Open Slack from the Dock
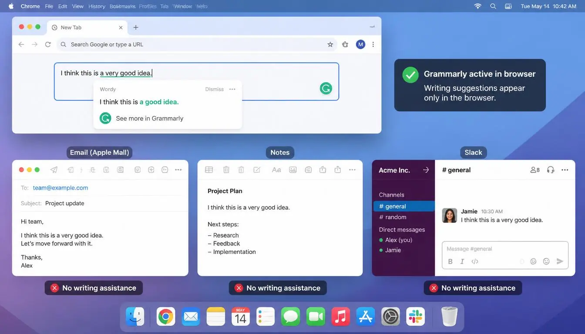This screenshot has height=334, width=585. tap(416, 316)
